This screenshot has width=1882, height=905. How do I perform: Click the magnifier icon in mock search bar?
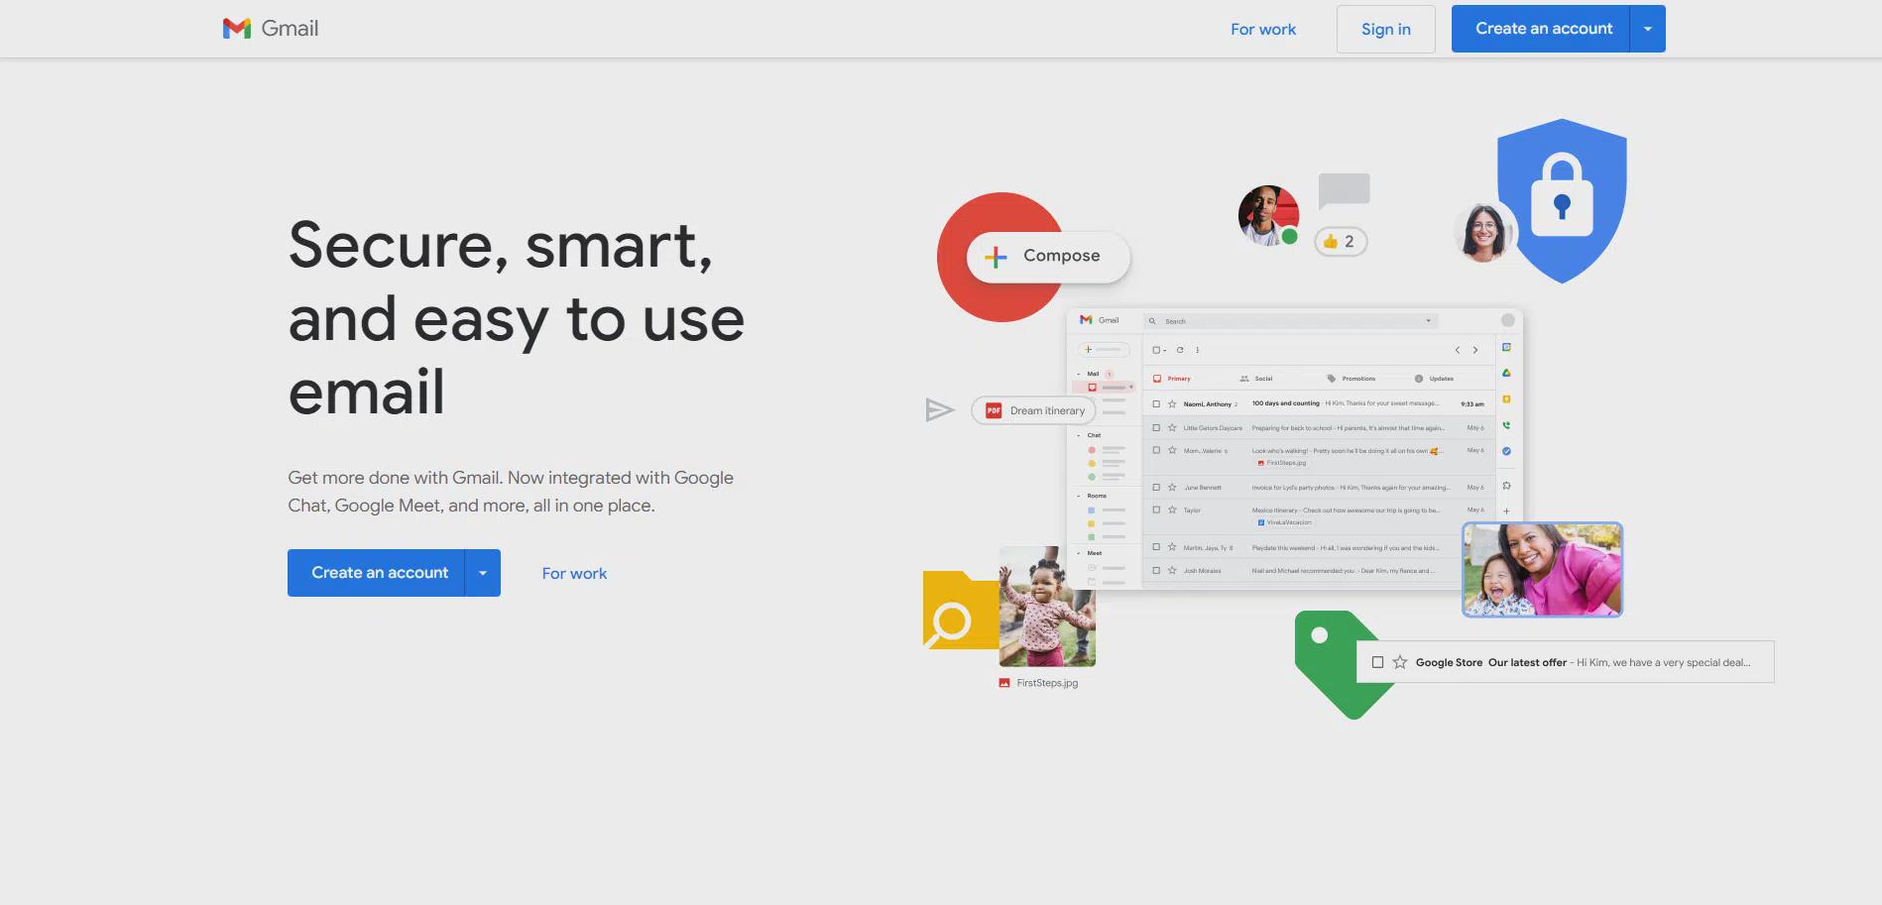pos(1152,321)
